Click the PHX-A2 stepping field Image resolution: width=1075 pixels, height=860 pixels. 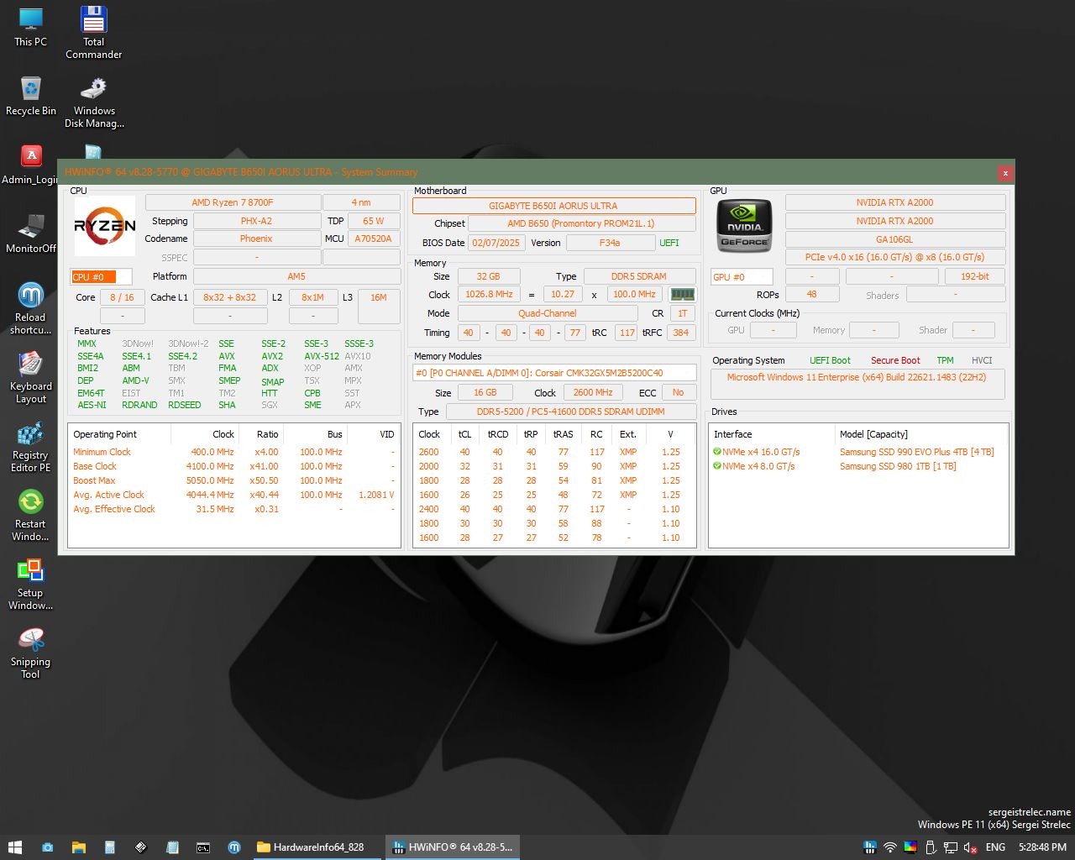pyautogui.click(x=256, y=221)
